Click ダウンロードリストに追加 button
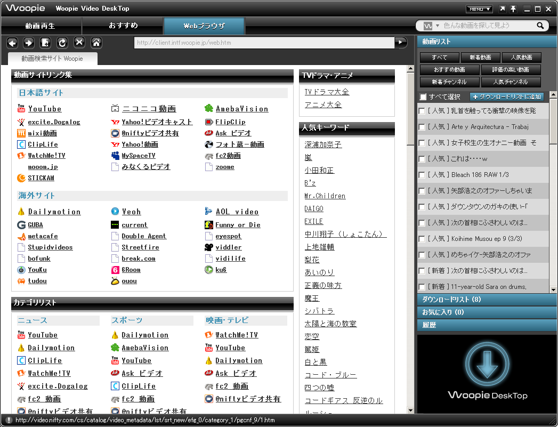 pyautogui.click(x=507, y=97)
